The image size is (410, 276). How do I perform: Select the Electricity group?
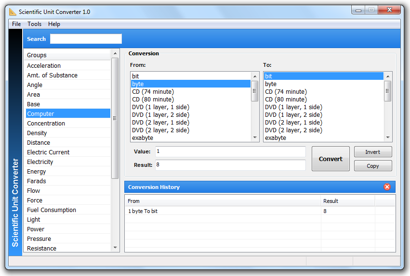pos(68,162)
